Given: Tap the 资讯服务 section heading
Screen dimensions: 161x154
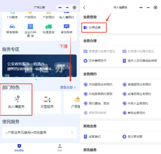Looking at the screenshot, I should [90, 150].
